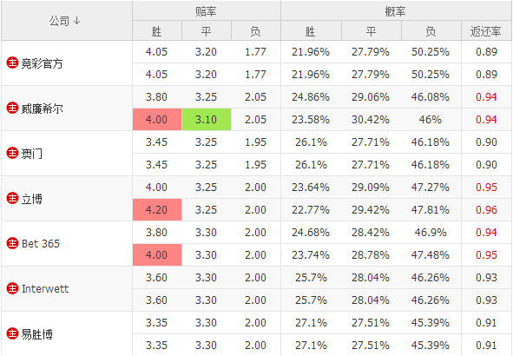Click the red 主 icon beside Bet 365

tap(12, 243)
